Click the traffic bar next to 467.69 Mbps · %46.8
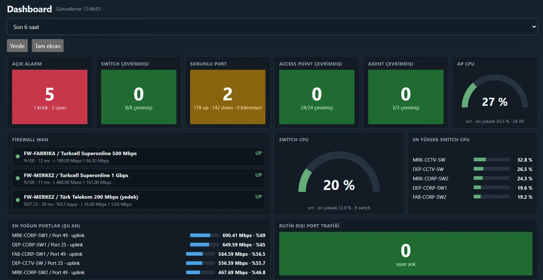The image size is (543, 280). (201, 272)
